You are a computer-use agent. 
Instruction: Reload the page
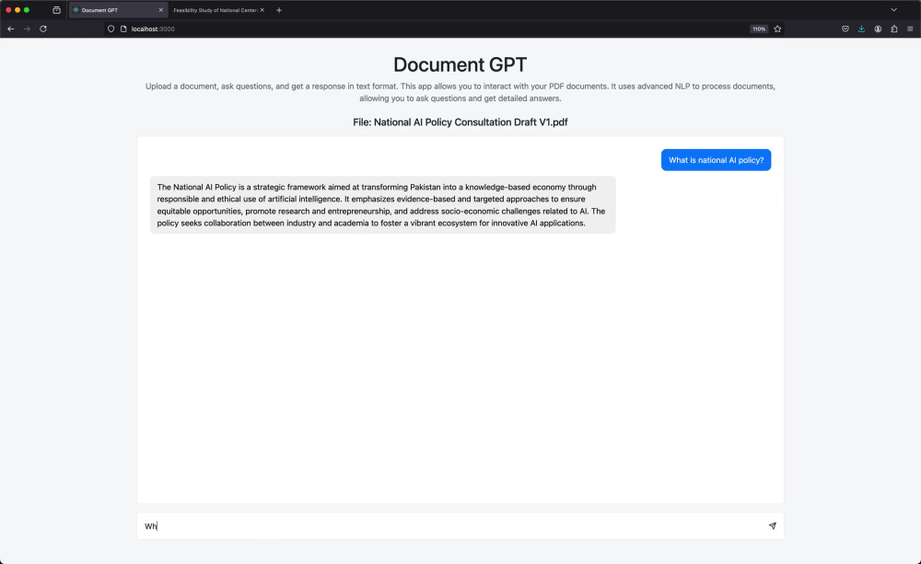(x=43, y=29)
